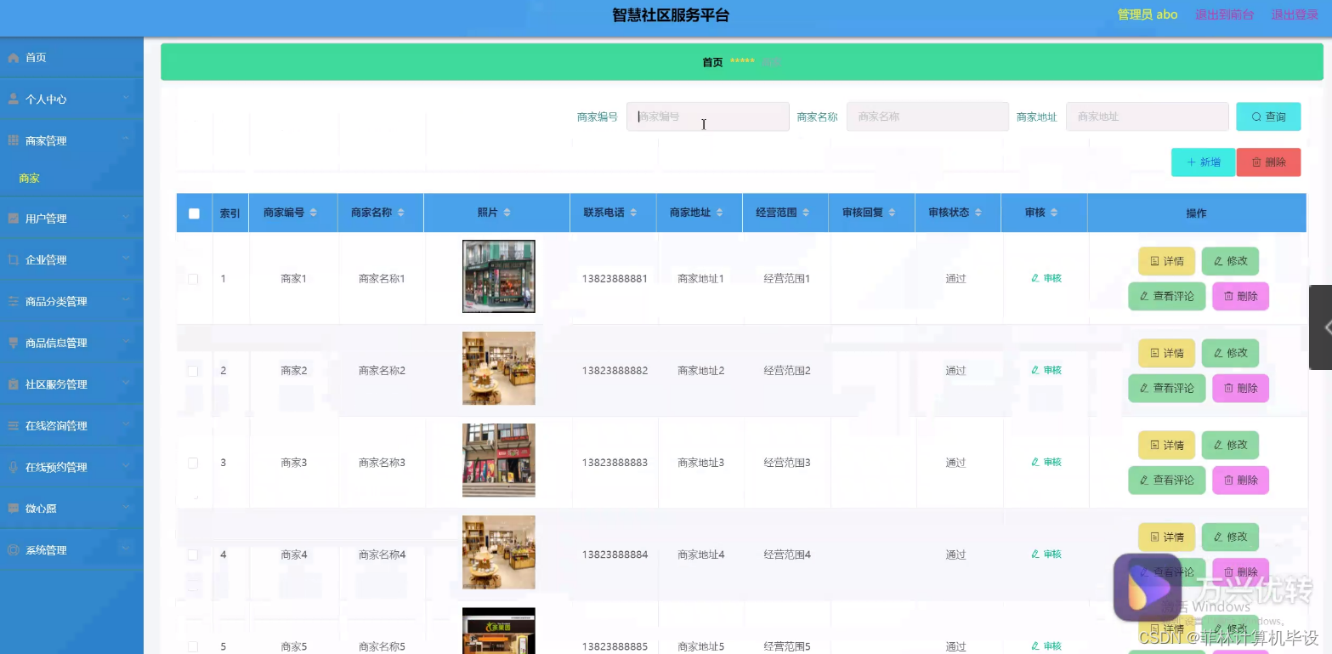1332x654 pixels.
Task: Click the clipboard icon beside 社区服务管理
Action: tap(13, 384)
